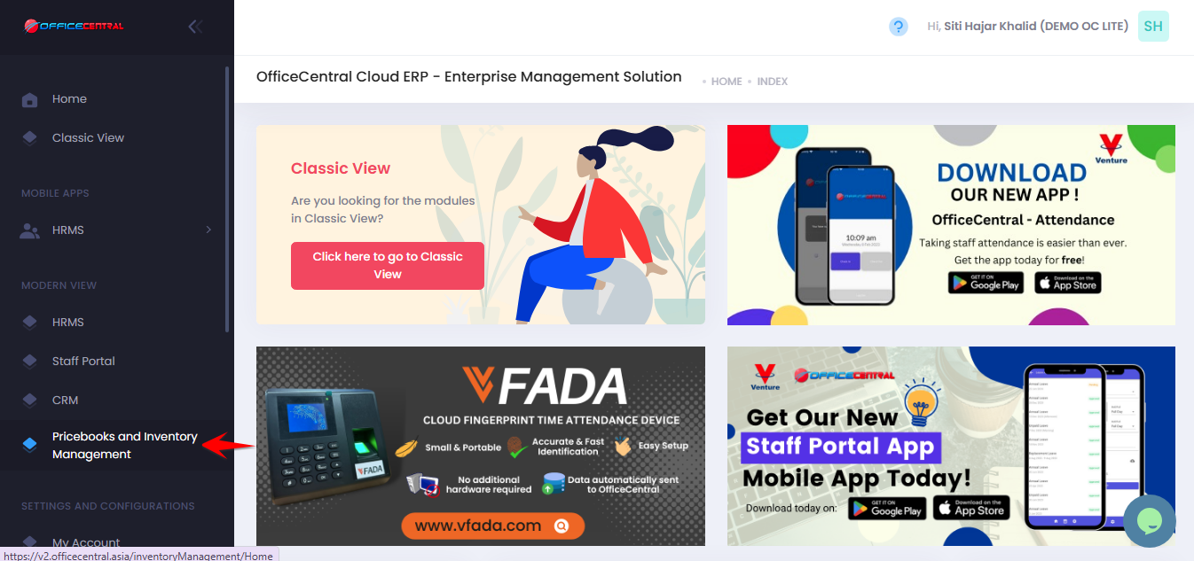Select the Mobile Apps HRMS people icon
Screen dimensions: 1194x561
pos(29,230)
